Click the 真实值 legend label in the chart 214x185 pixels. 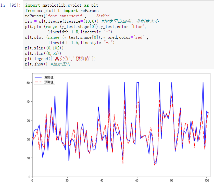click(49, 77)
